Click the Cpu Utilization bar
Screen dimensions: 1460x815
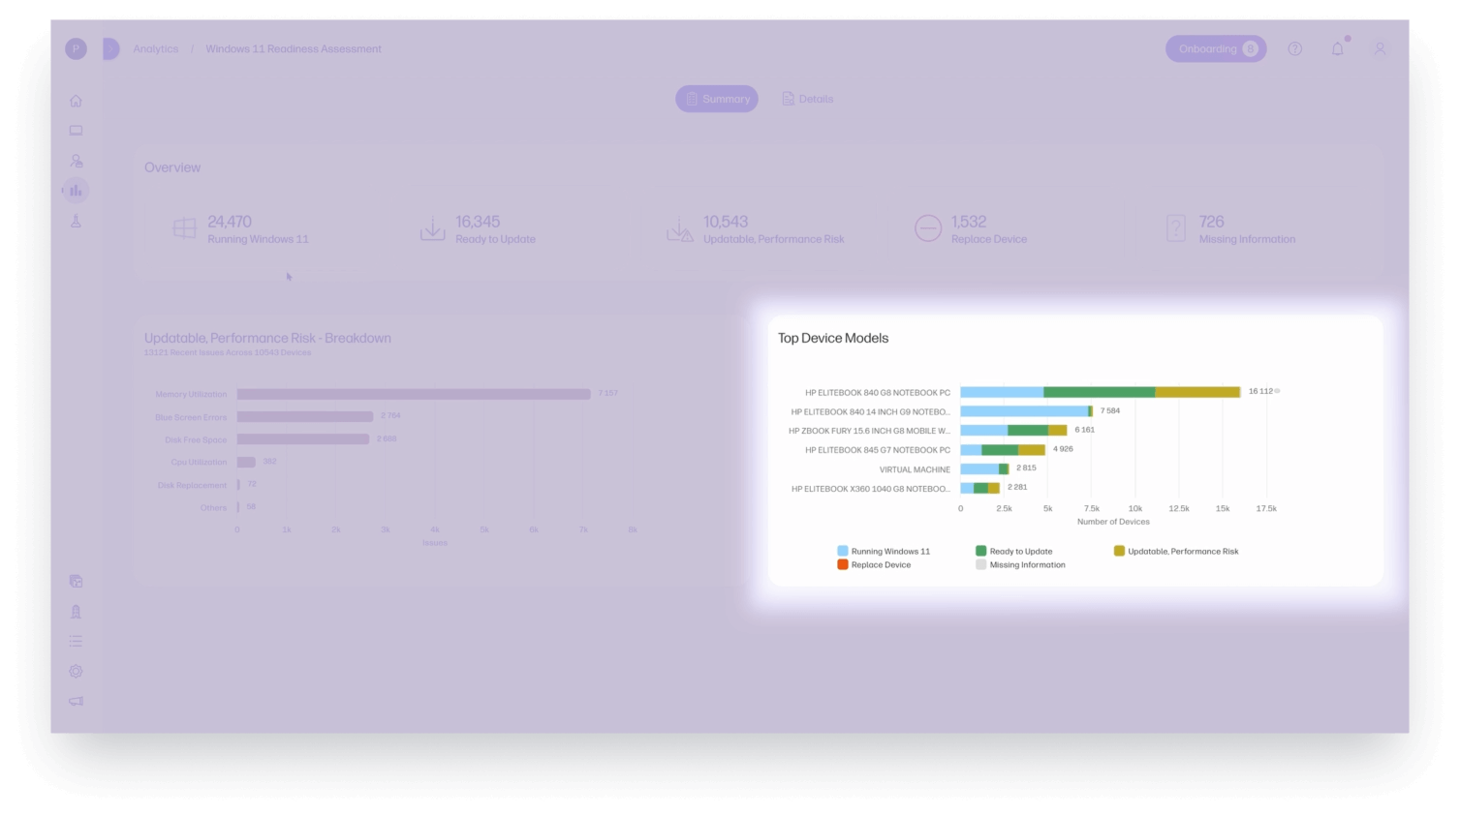click(x=246, y=462)
